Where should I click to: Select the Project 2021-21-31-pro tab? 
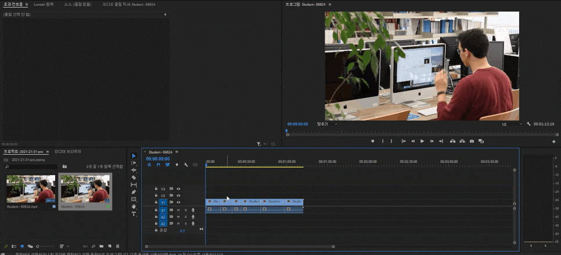click(x=23, y=152)
